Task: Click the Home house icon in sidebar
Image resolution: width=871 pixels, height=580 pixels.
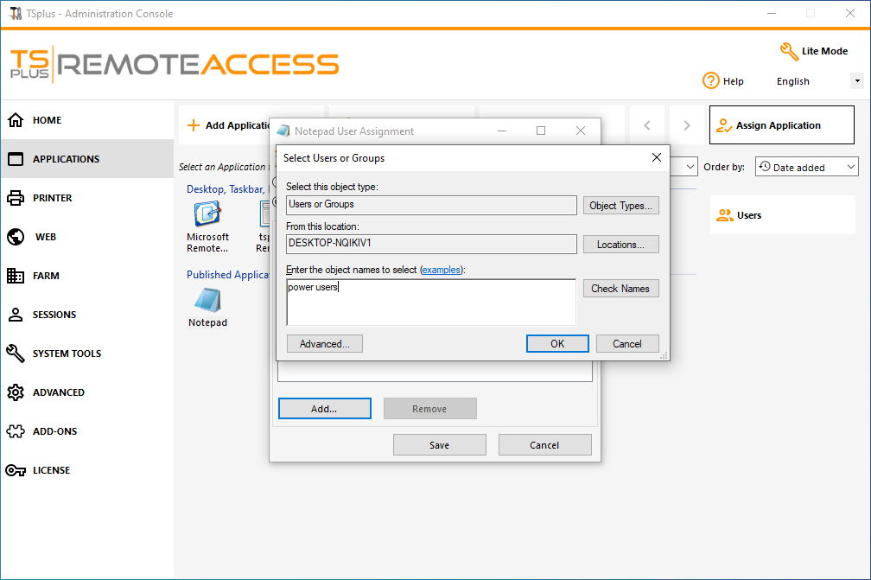Action: pyautogui.click(x=16, y=120)
